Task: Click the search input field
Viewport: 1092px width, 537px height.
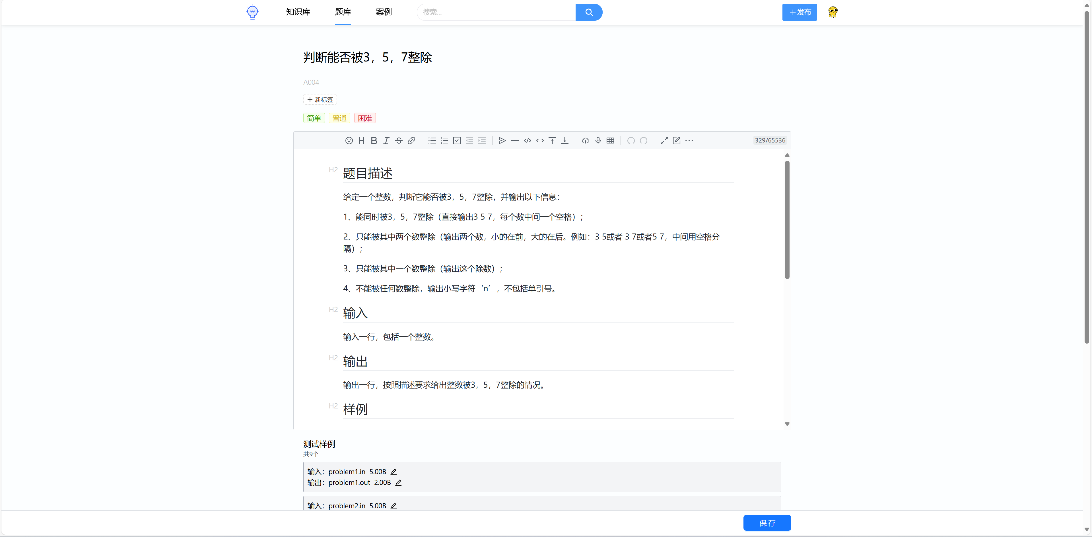Action: 496,12
